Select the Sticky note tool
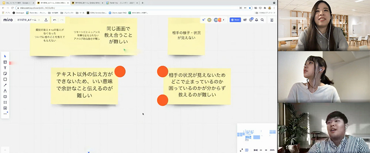This screenshot has height=153, width=370. 5,74
